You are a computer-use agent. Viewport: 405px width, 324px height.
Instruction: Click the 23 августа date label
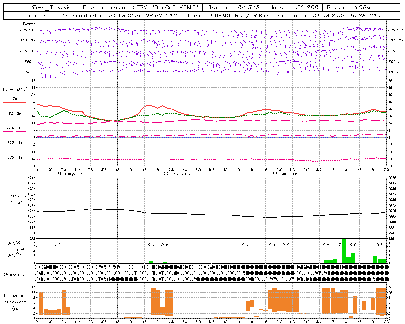click(x=284, y=174)
